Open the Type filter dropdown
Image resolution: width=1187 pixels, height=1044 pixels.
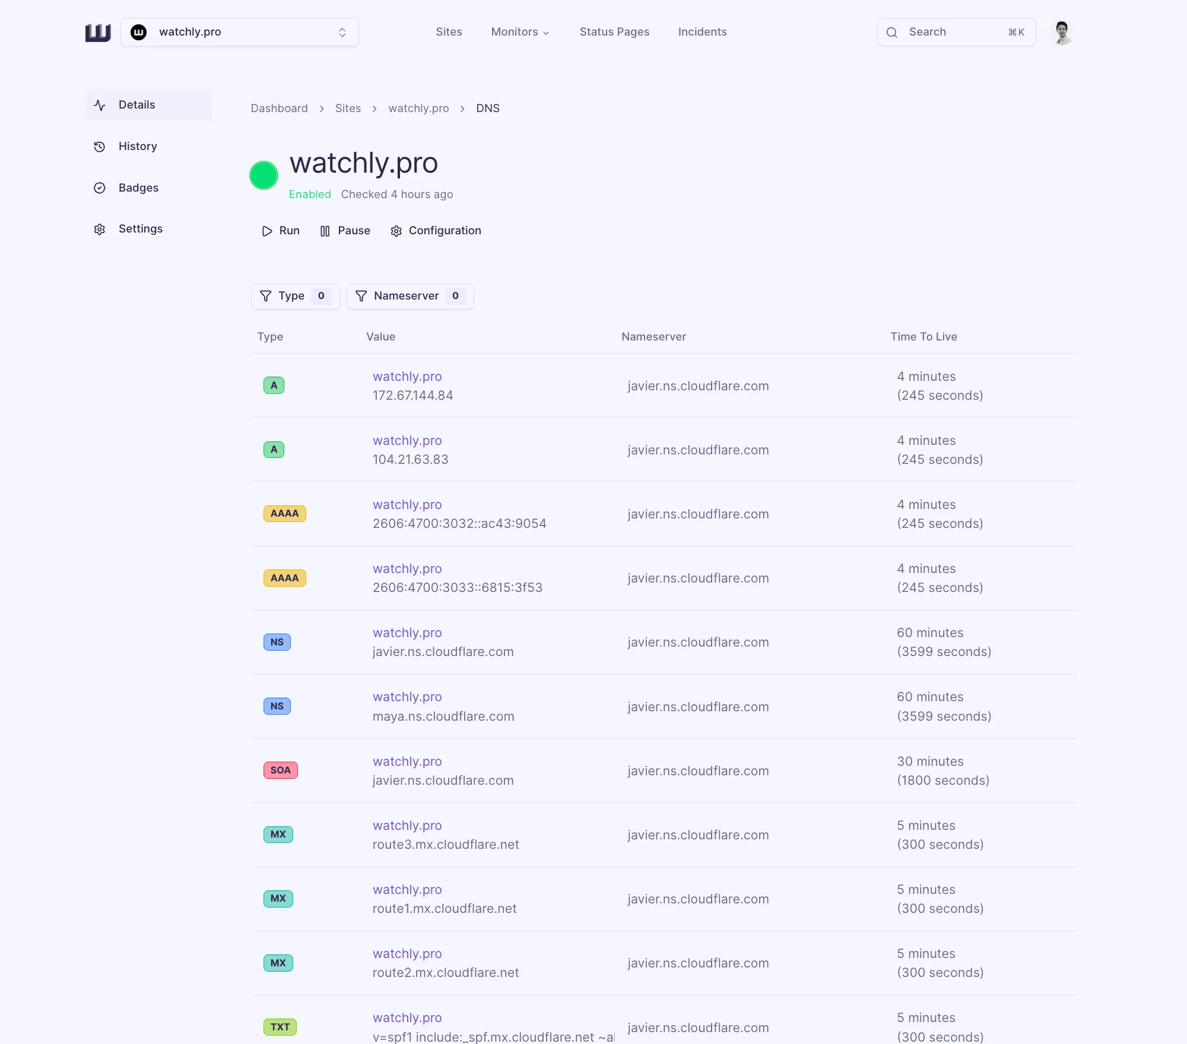click(x=295, y=296)
